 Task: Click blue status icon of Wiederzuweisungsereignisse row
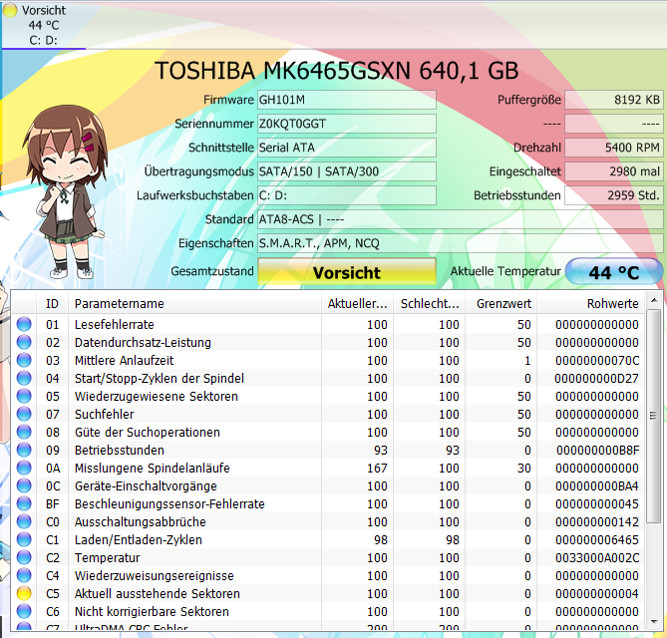click(x=24, y=575)
